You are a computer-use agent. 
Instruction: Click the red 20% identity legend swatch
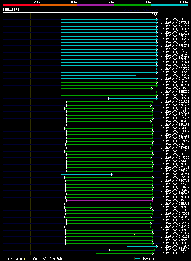21,5
